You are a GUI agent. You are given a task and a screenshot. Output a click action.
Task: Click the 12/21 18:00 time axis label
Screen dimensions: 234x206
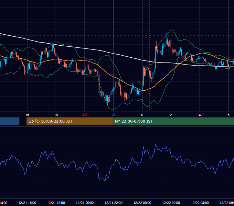tap(56, 203)
